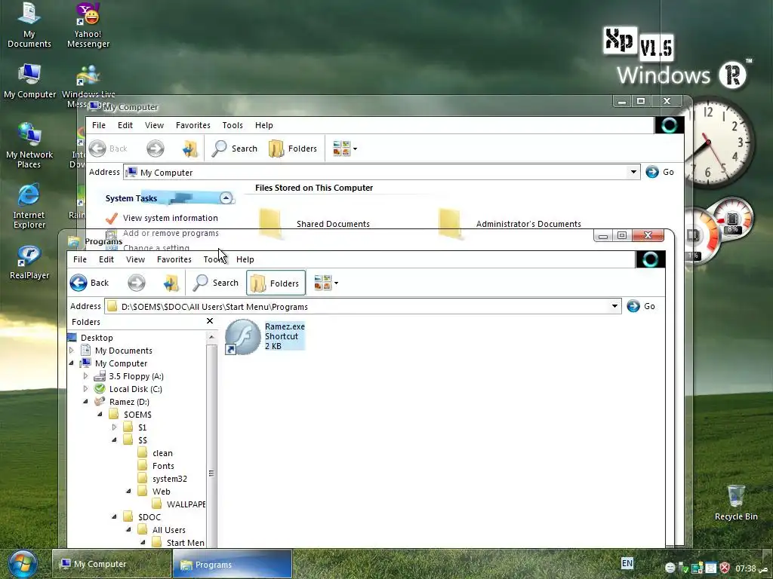Expand My Documents tree node
The width and height of the screenshot is (773, 579).
[72, 350]
